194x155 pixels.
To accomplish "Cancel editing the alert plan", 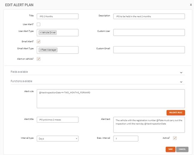I will pos(182,149).
